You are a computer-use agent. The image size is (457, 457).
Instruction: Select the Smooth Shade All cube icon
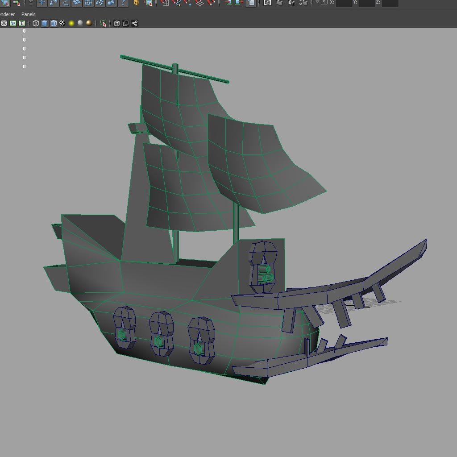coord(44,23)
